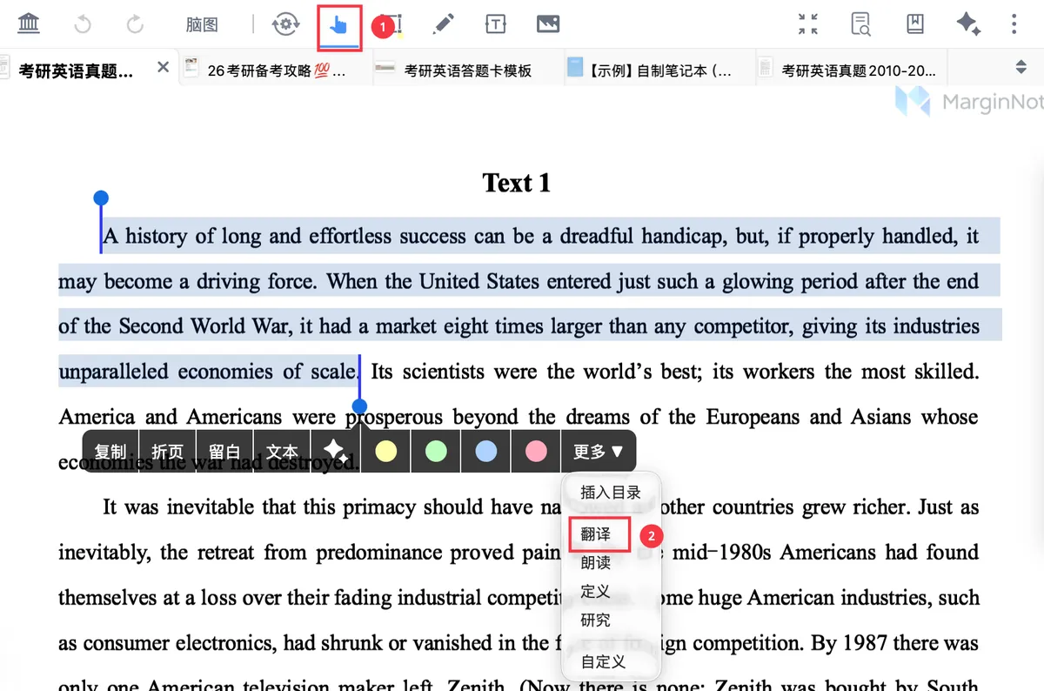Image resolution: width=1044 pixels, height=691 pixels.
Task: Click 留白 in the selection popup
Action: pyautogui.click(x=224, y=452)
